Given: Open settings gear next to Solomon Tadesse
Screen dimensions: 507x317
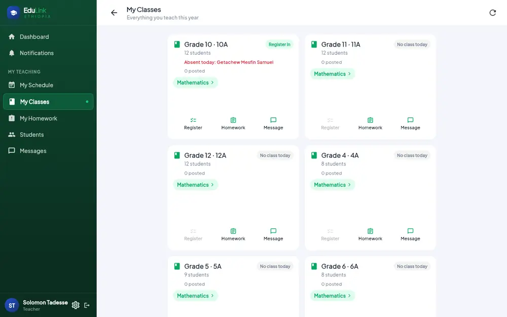Looking at the screenshot, I should 76,305.
